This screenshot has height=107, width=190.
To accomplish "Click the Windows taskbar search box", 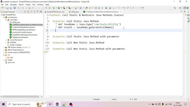I will 27,104.
